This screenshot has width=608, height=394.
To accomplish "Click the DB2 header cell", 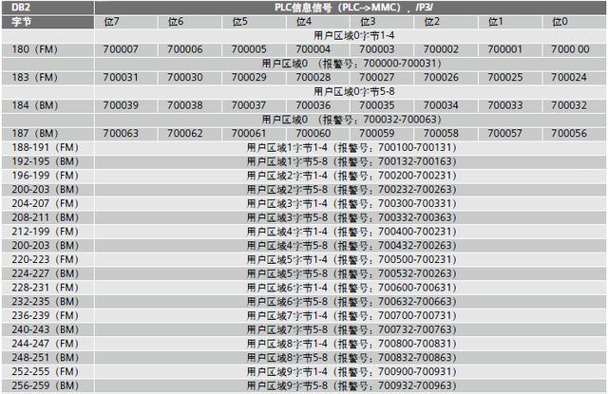I will coord(47,8).
